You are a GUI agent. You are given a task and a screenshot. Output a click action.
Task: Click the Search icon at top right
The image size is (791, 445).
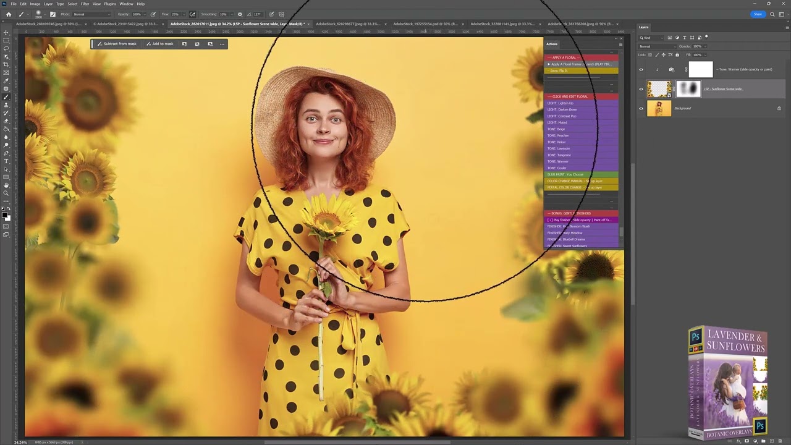coord(772,14)
